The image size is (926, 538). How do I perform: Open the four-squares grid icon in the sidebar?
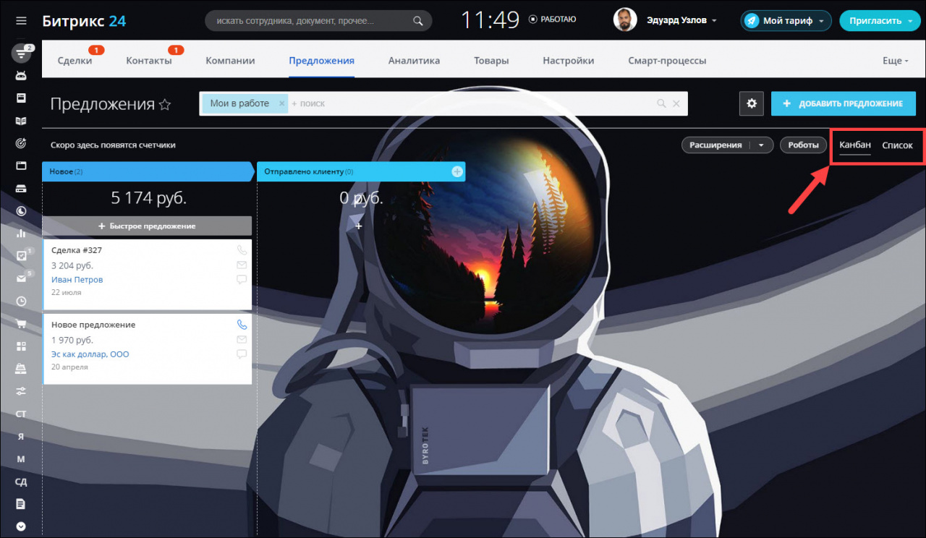click(x=21, y=346)
